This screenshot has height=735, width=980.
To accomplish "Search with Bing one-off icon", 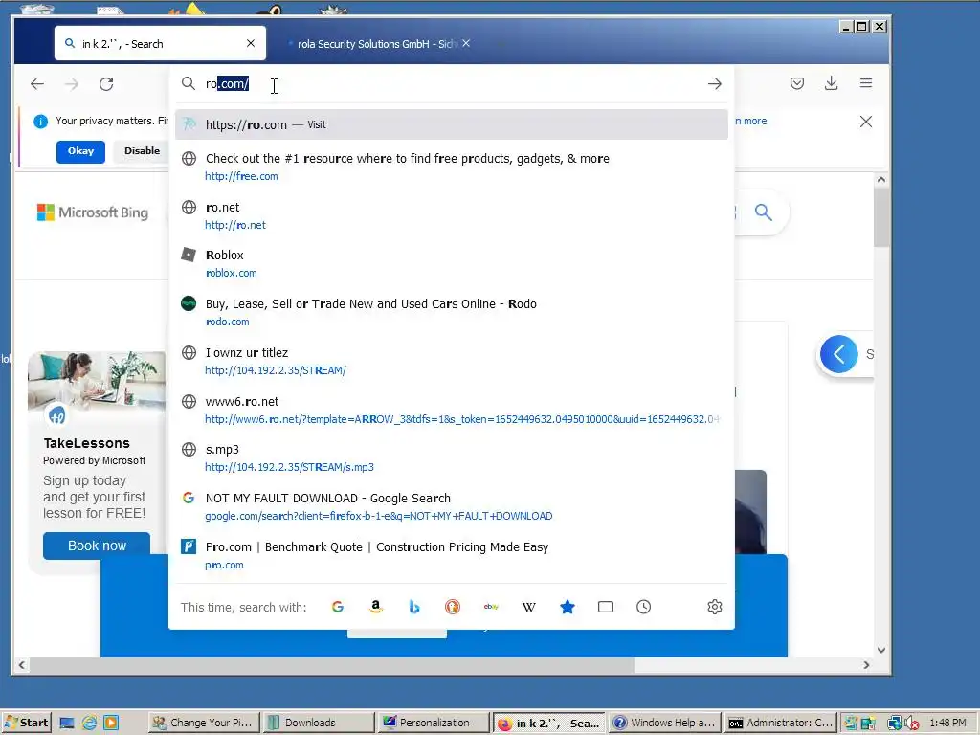I will 413,607.
